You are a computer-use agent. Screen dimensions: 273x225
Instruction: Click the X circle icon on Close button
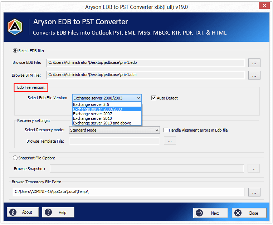click(238, 213)
